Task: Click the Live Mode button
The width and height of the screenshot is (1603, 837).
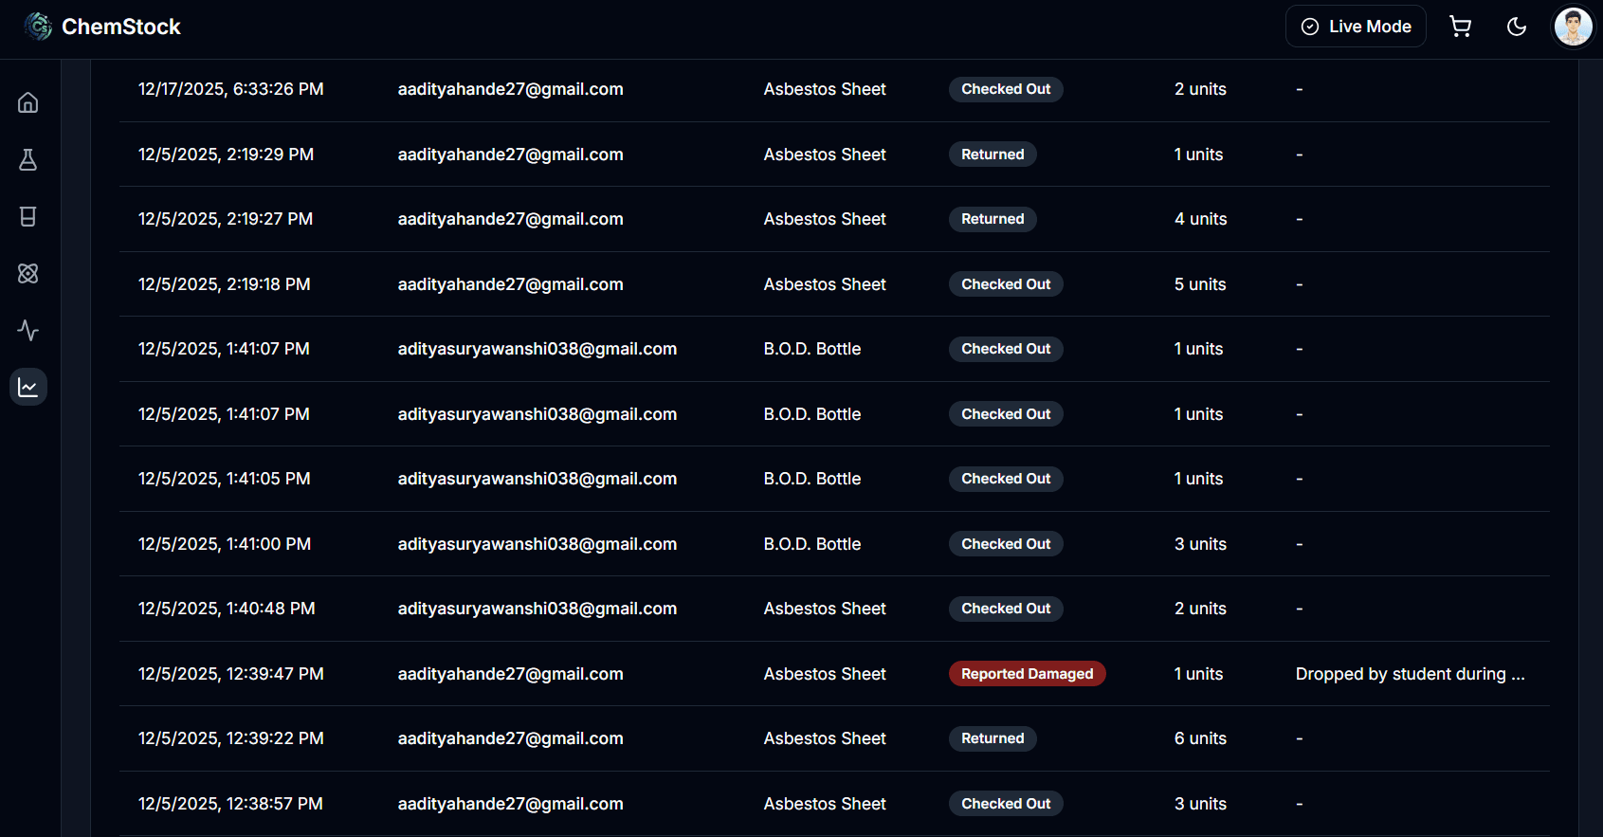Action: click(x=1356, y=27)
